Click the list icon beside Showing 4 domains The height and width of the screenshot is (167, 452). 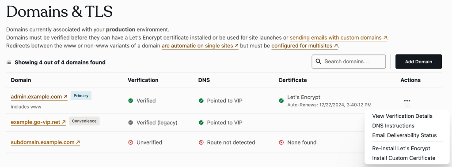[x=9, y=62]
